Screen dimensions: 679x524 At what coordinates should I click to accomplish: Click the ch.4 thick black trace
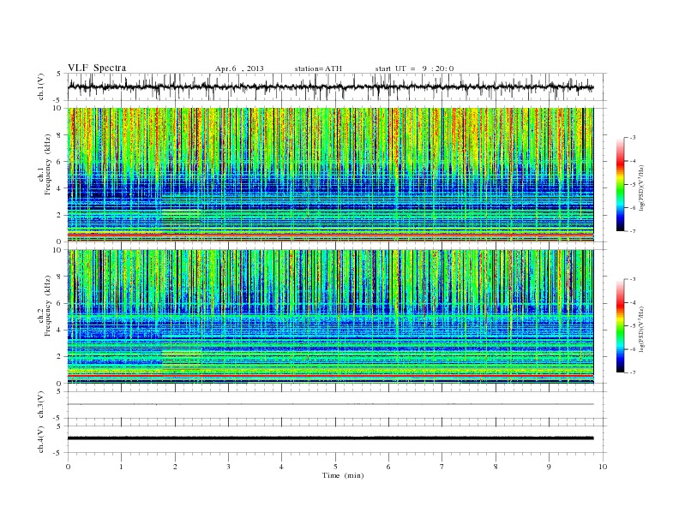pyautogui.click(x=330, y=438)
